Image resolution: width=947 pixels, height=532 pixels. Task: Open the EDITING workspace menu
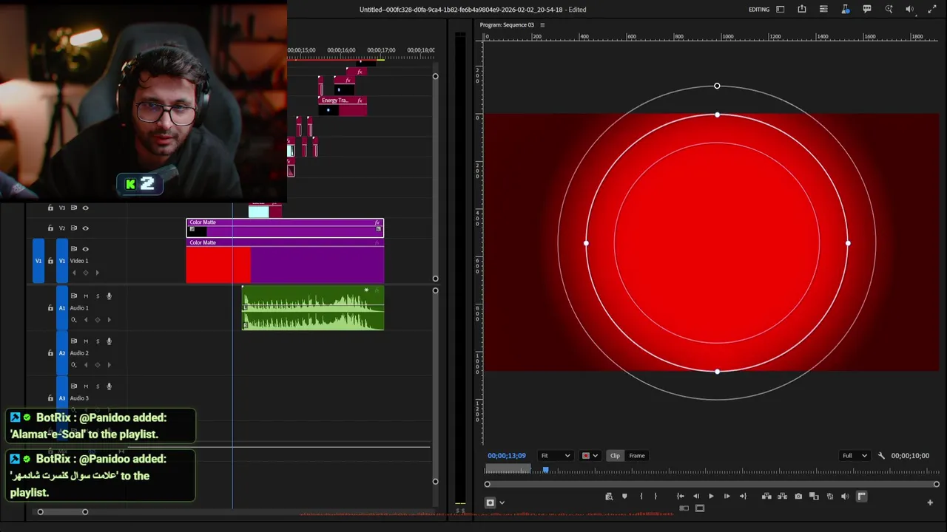(x=759, y=10)
